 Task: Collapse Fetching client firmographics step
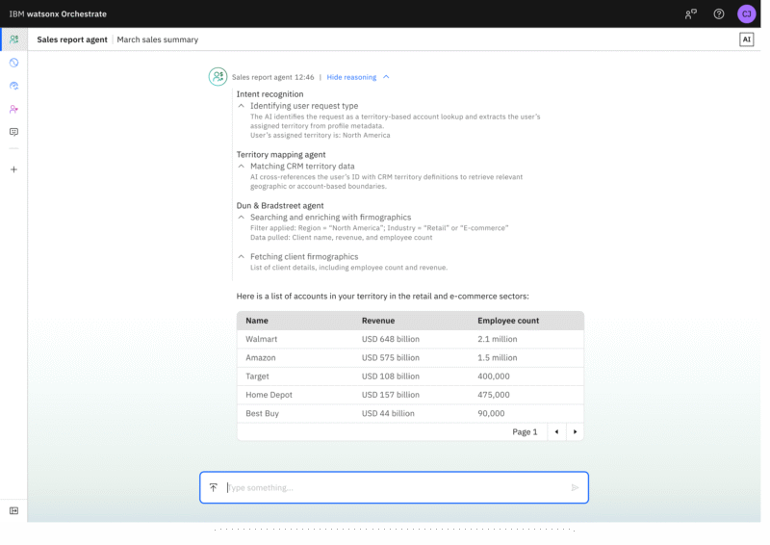click(242, 256)
